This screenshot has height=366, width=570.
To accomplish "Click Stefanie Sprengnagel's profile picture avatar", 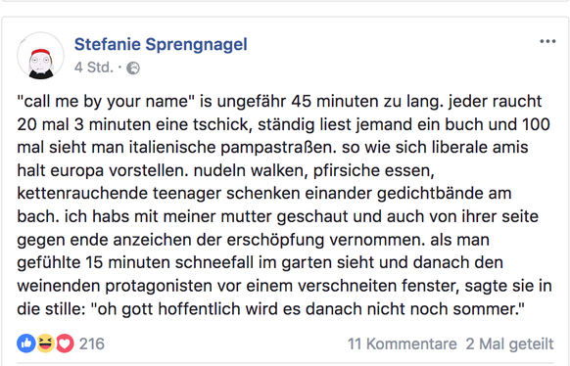I will pyautogui.click(x=41, y=56).
